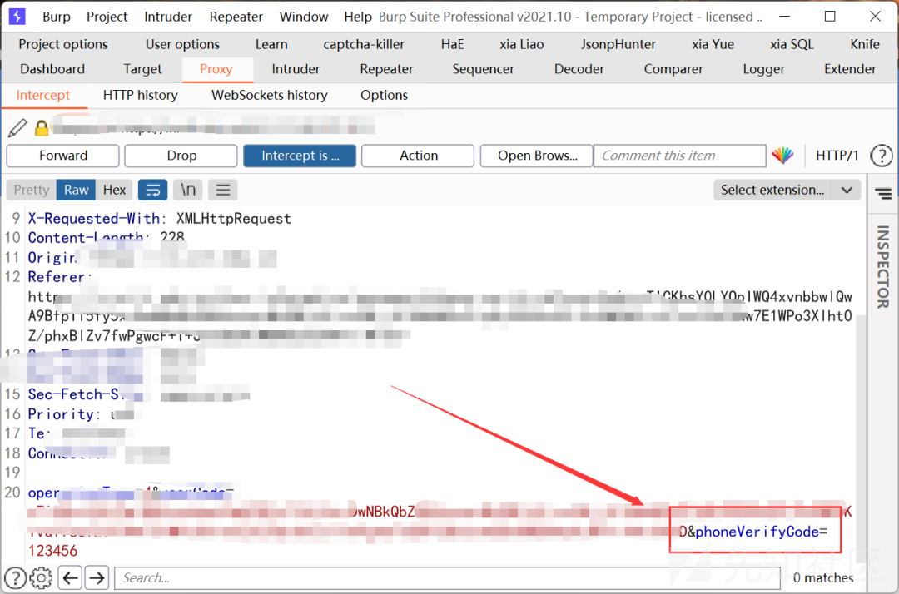Open the Help menu
This screenshot has width=899, height=594.
[x=358, y=17]
